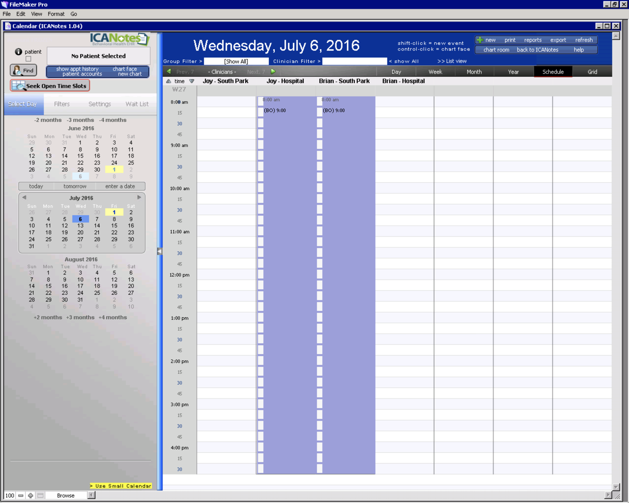The image size is (629, 503).
Task: Advance mini calendar to next month arrow
Action: point(139,197)
